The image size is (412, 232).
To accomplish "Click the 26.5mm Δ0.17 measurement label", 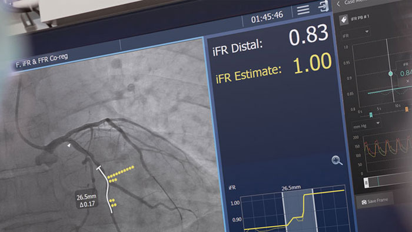I will tap(87, 200).
